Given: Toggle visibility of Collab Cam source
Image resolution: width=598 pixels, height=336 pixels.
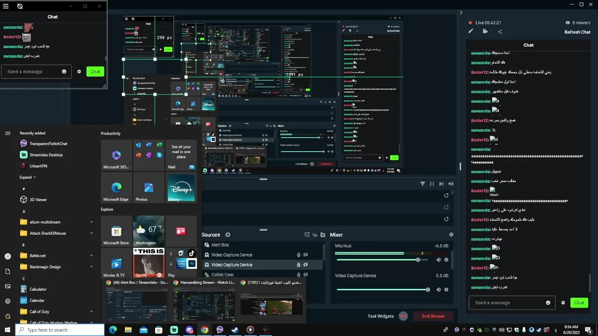Looking at the screenshot, I should tap(306, 275).
